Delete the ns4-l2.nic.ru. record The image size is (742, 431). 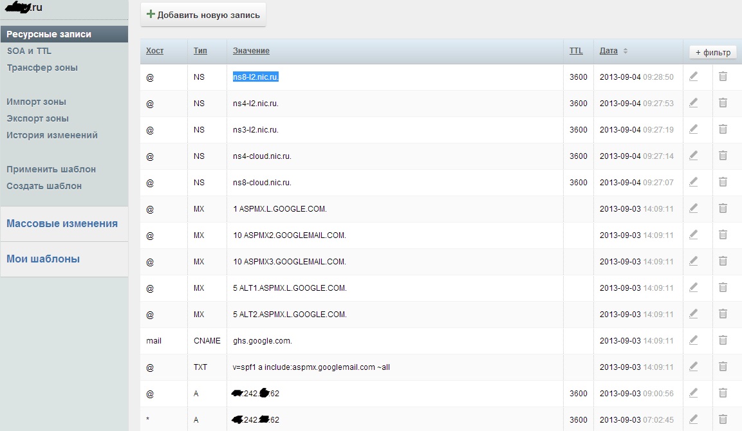click(723, 103)
